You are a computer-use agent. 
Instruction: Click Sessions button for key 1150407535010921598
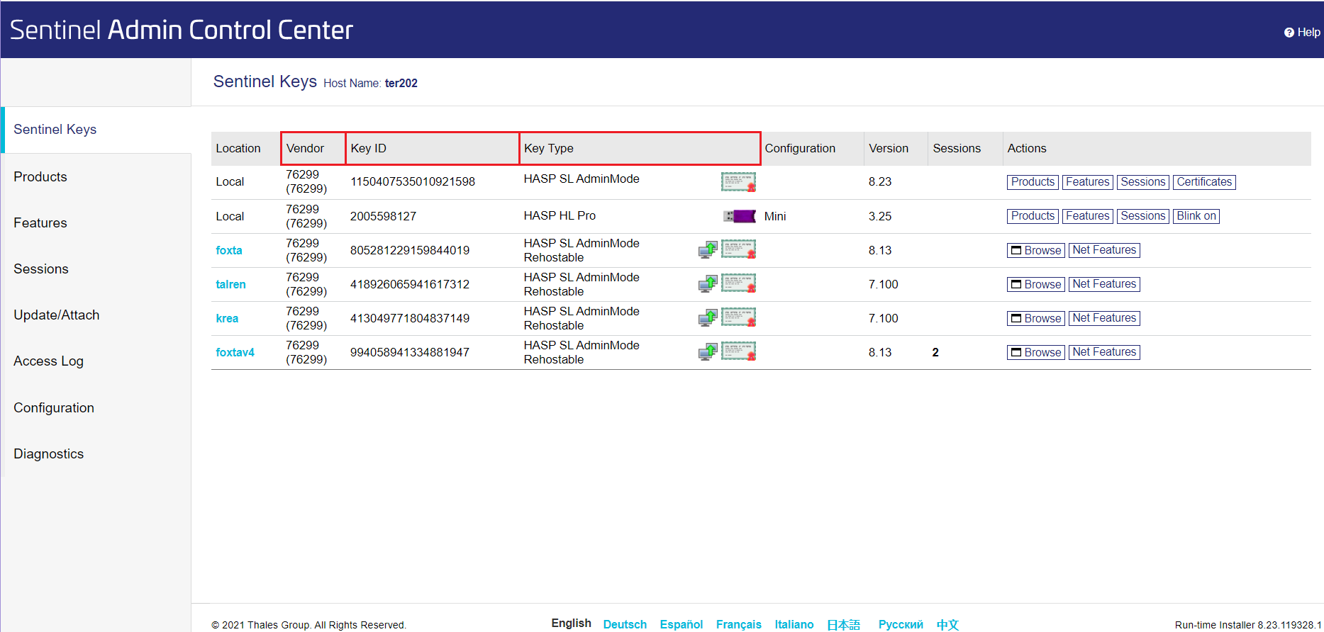[1142, 182]
